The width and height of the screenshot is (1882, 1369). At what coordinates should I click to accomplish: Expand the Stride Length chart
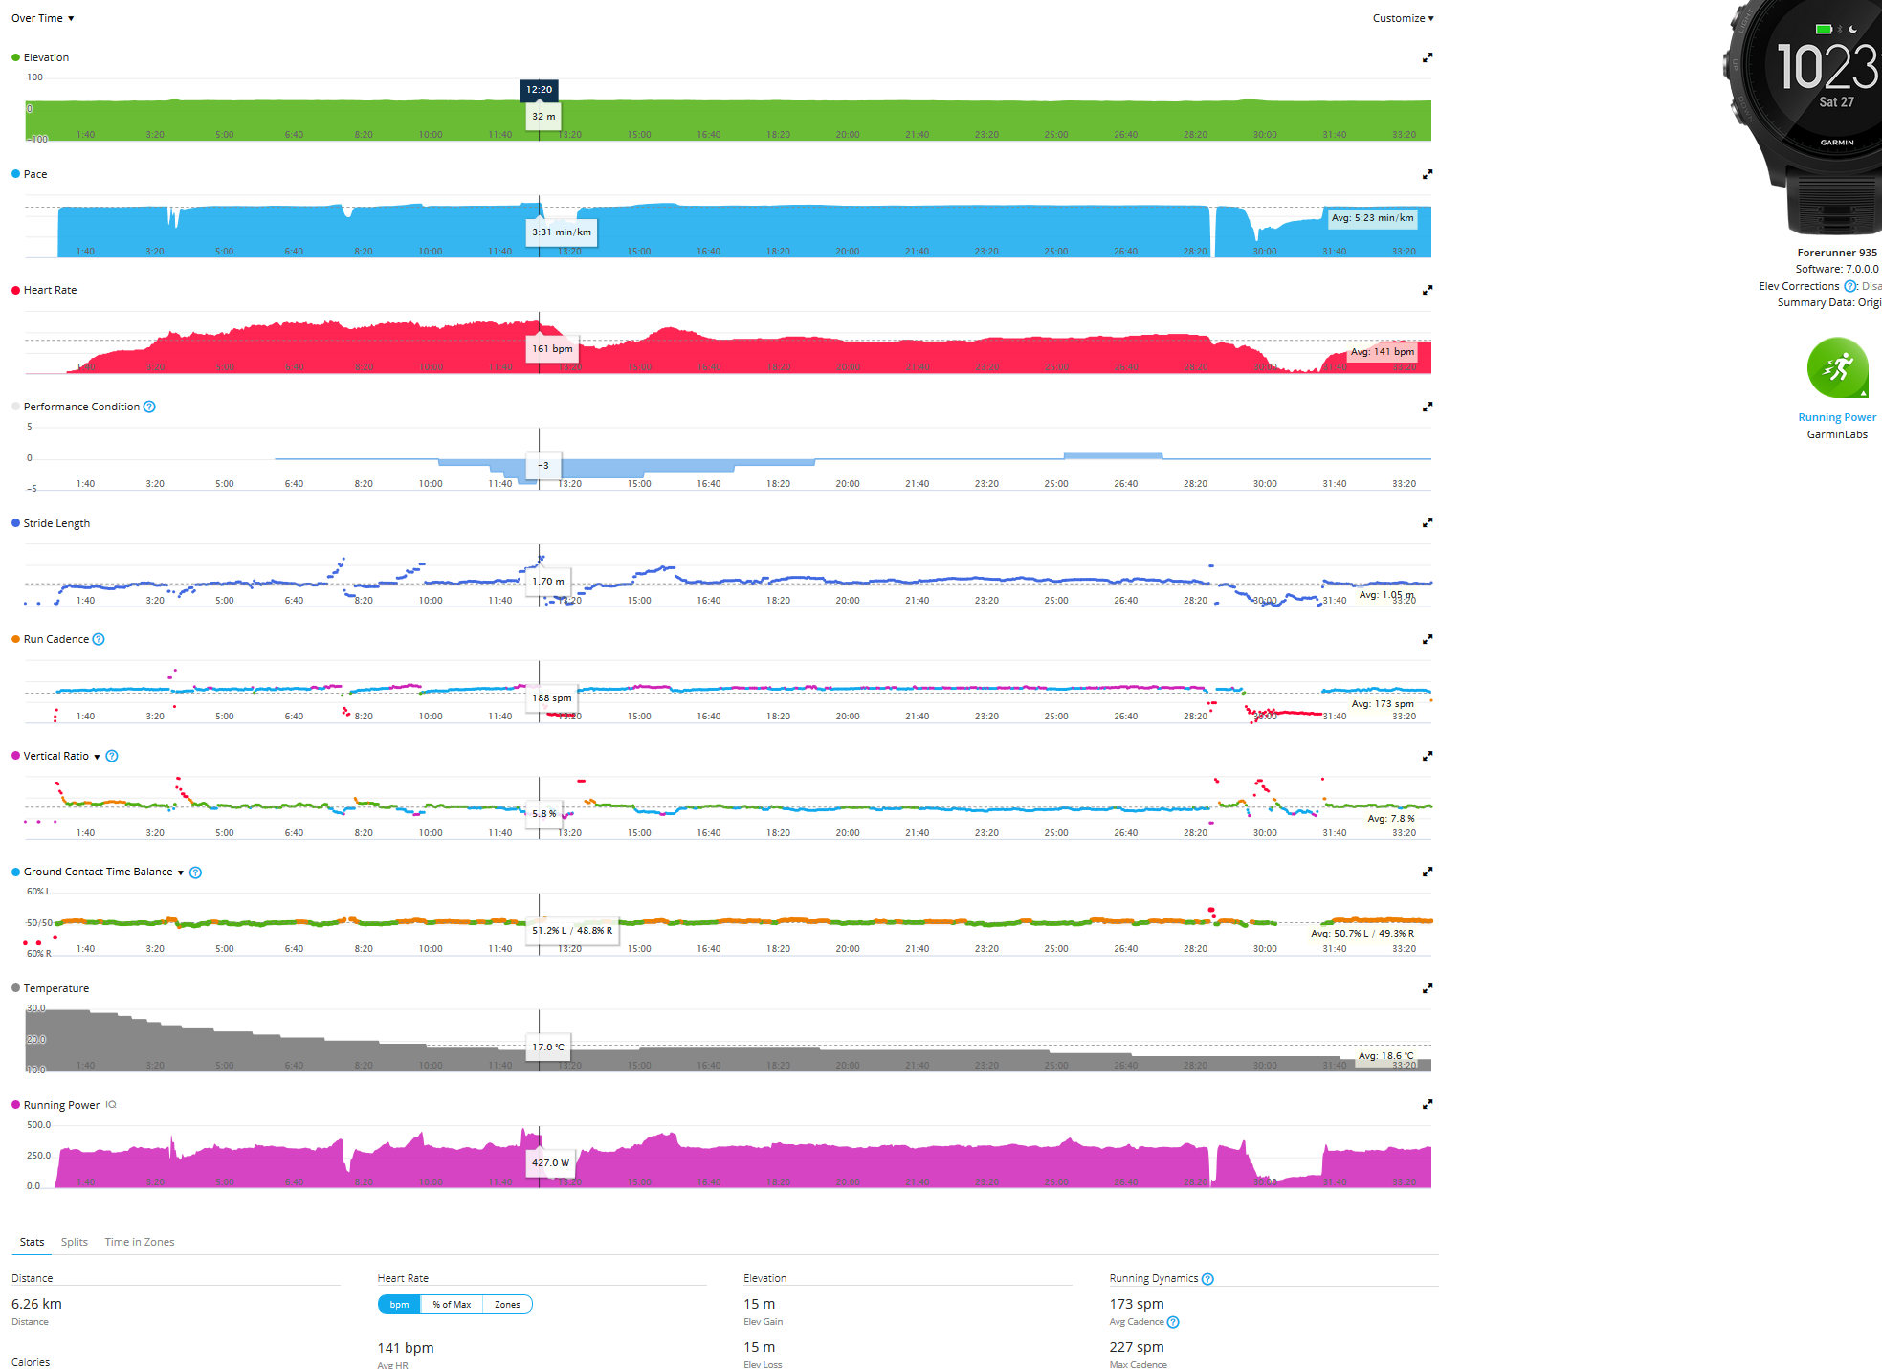point(1427,523)
